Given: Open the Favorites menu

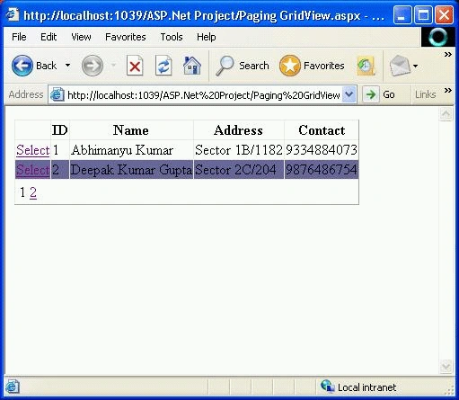Looking at the screenshot, I should (126, 37).
